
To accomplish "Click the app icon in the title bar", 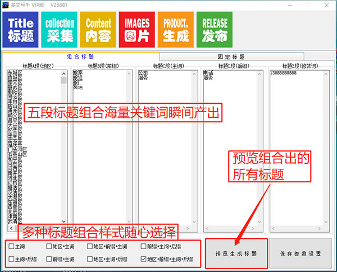I will 6,5.
